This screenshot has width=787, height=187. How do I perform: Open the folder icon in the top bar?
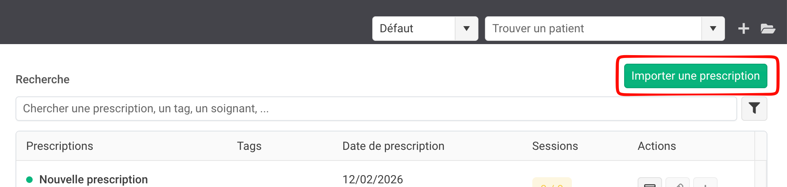pyautogui.click(x=768, y=29)
